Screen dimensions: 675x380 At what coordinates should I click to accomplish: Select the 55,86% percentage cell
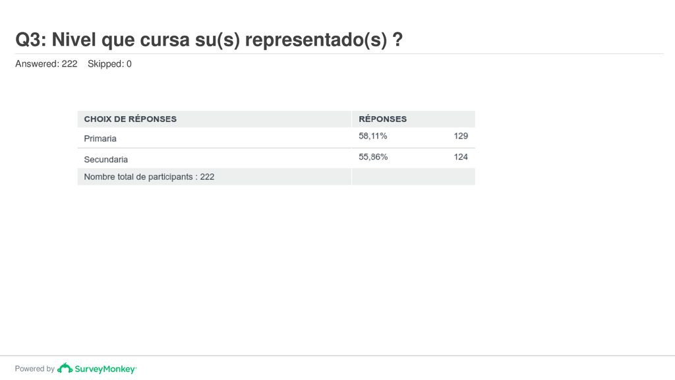pyautogui.click(x=373, y=157)
